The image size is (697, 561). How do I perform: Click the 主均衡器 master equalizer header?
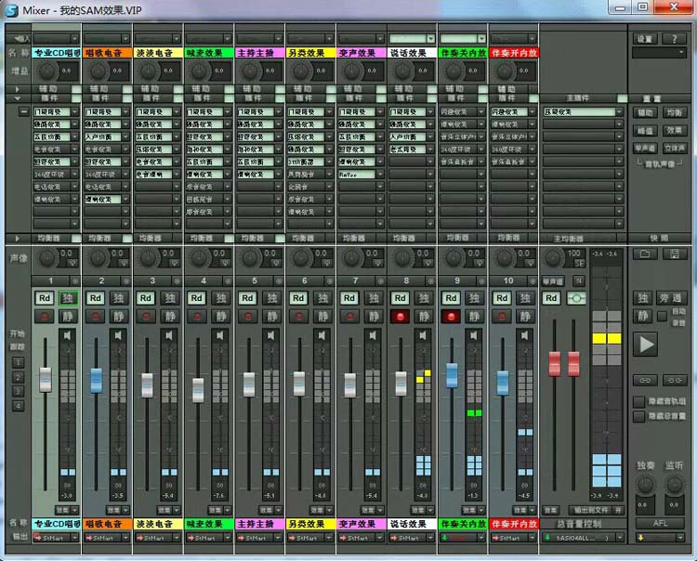tap(569, 239)
